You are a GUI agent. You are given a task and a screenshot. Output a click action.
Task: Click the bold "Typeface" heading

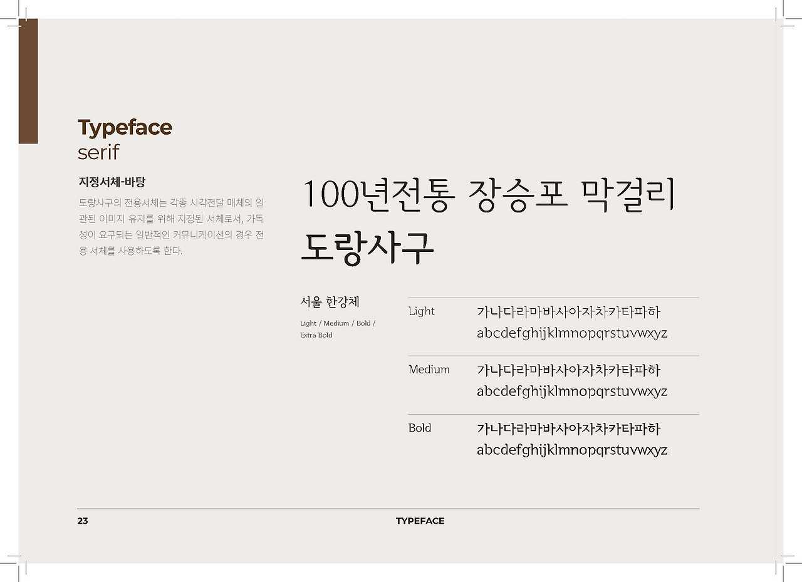(125, 128)
